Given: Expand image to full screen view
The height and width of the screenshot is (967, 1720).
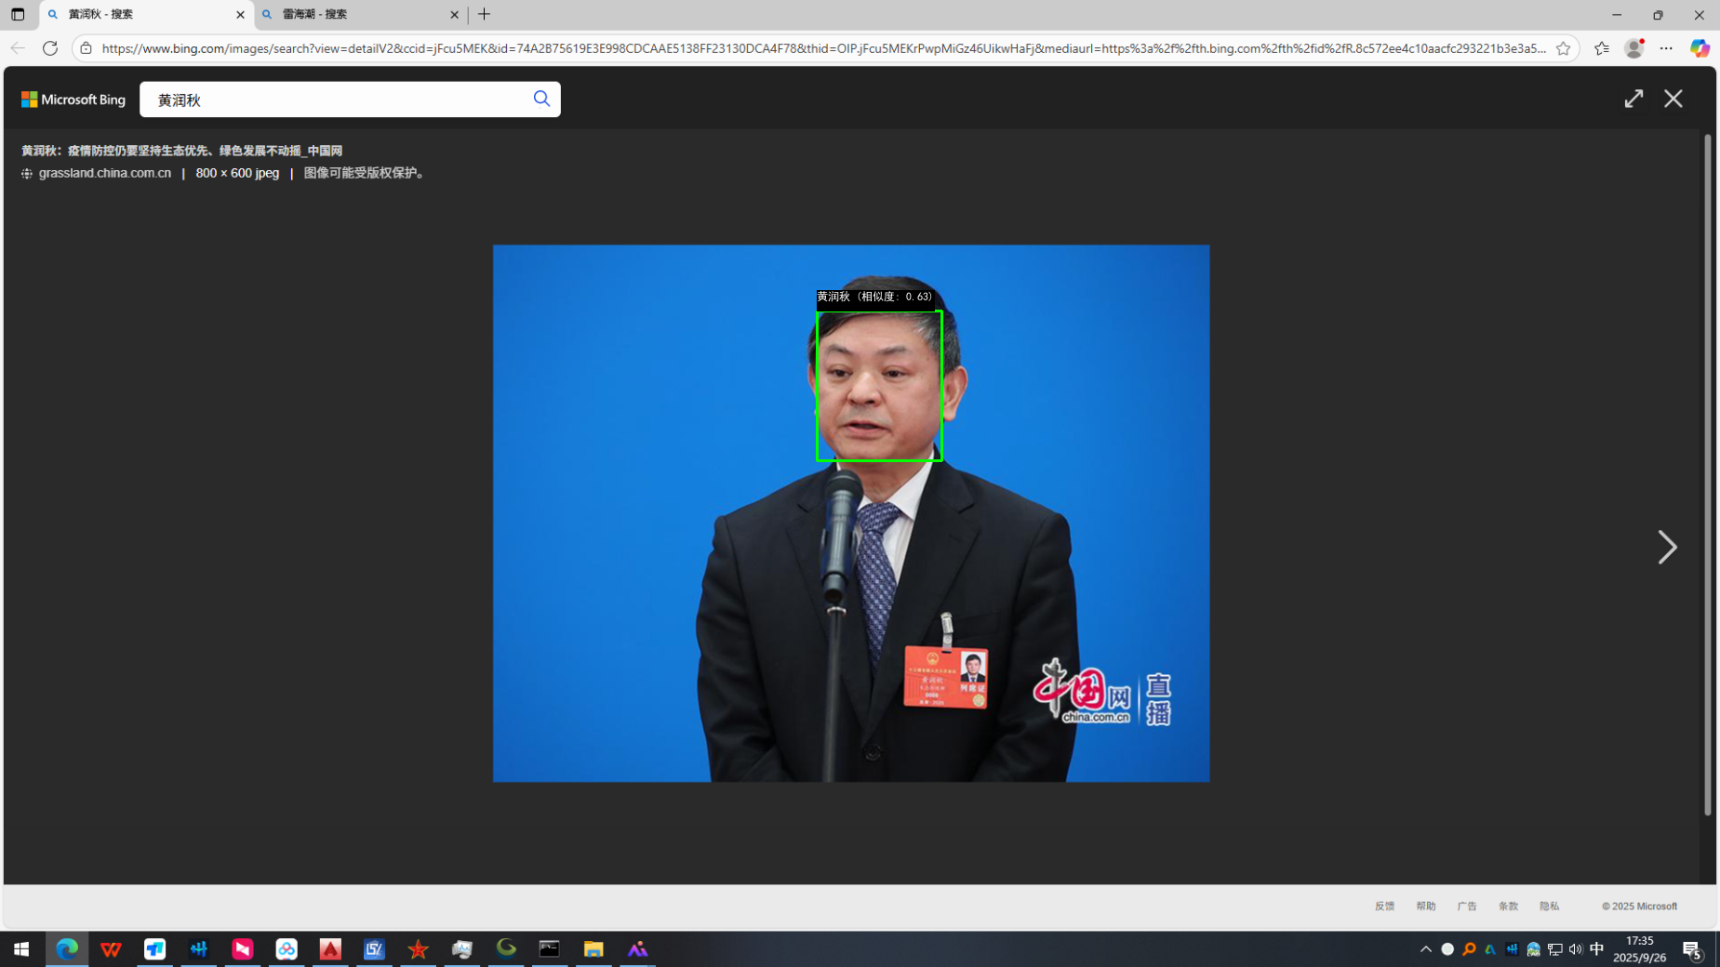Looking at the screenshot, I should (1633, 99).
